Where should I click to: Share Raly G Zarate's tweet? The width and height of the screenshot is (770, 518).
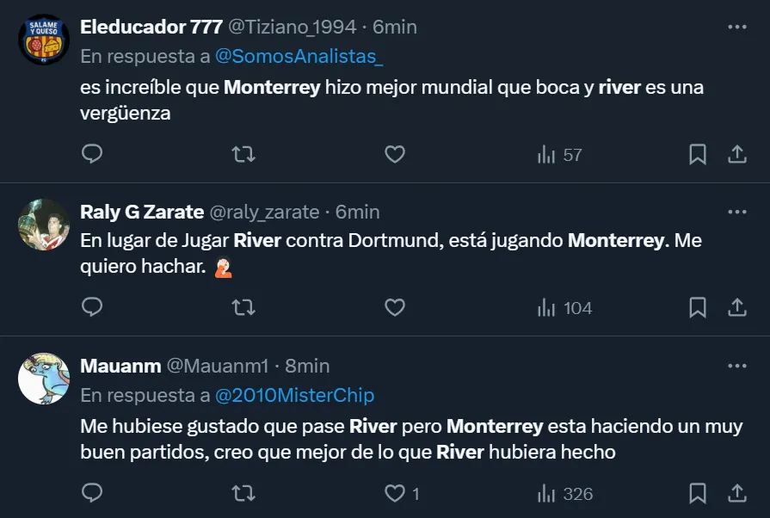[x=737, y=307]
